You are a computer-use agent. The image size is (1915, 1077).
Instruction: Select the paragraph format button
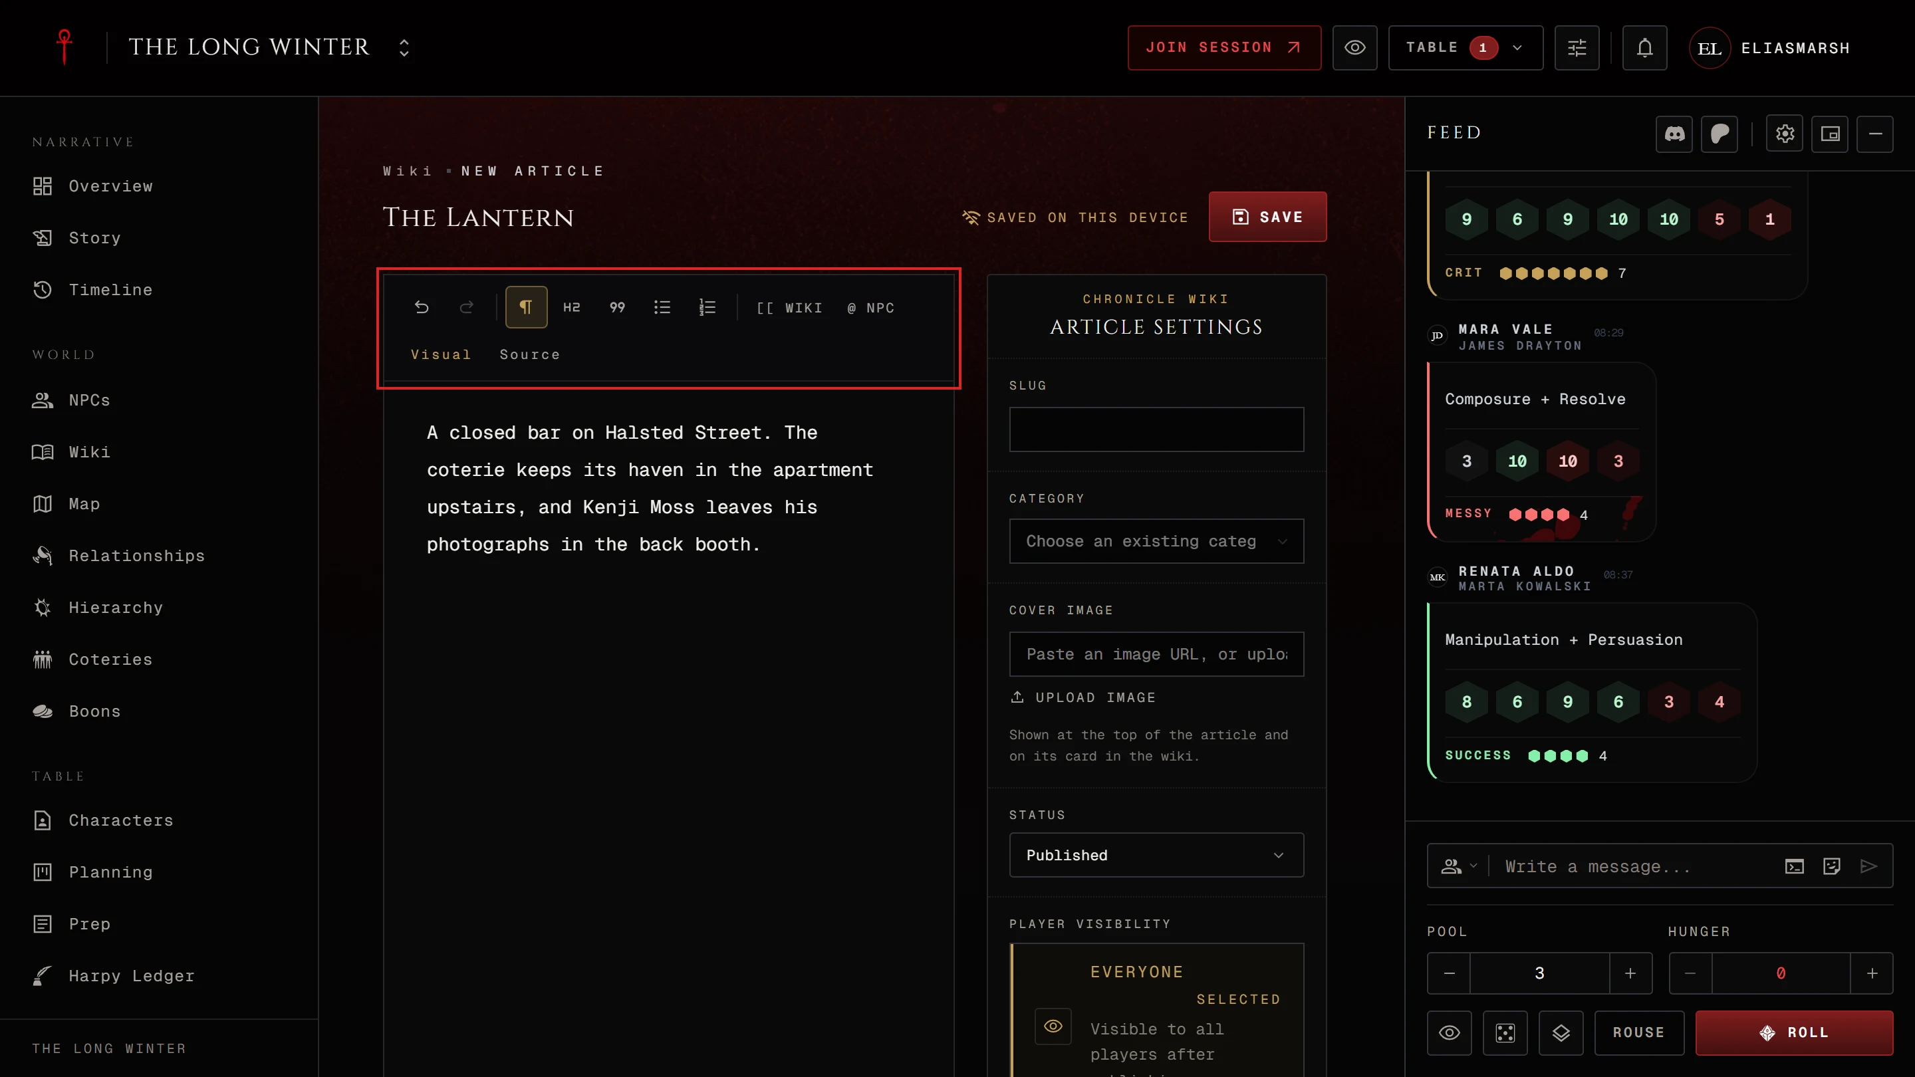(x=527, y=307)
